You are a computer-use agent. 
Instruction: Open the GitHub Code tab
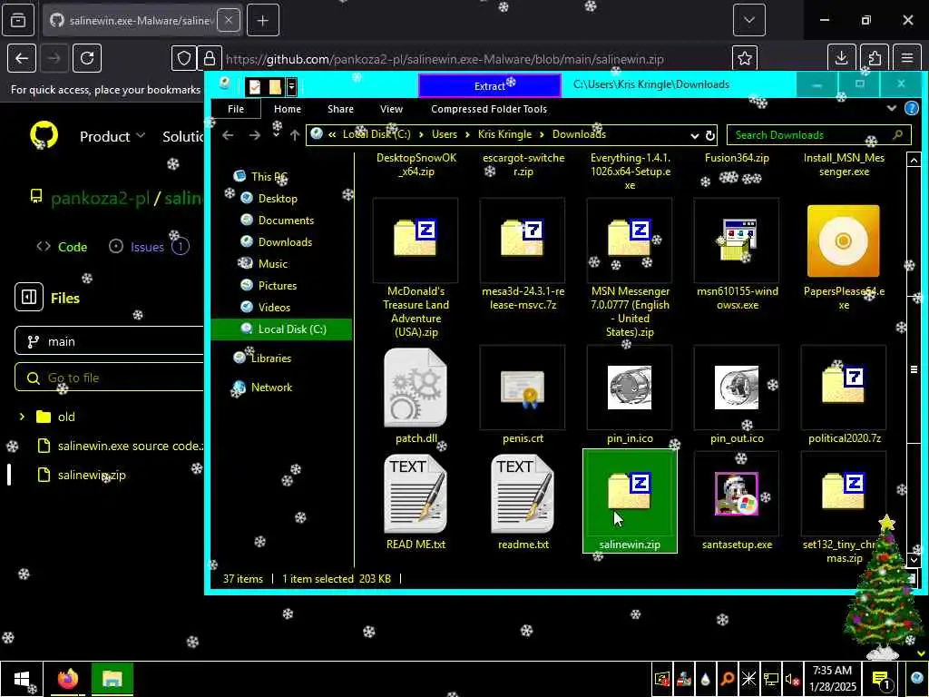point(63,247)
